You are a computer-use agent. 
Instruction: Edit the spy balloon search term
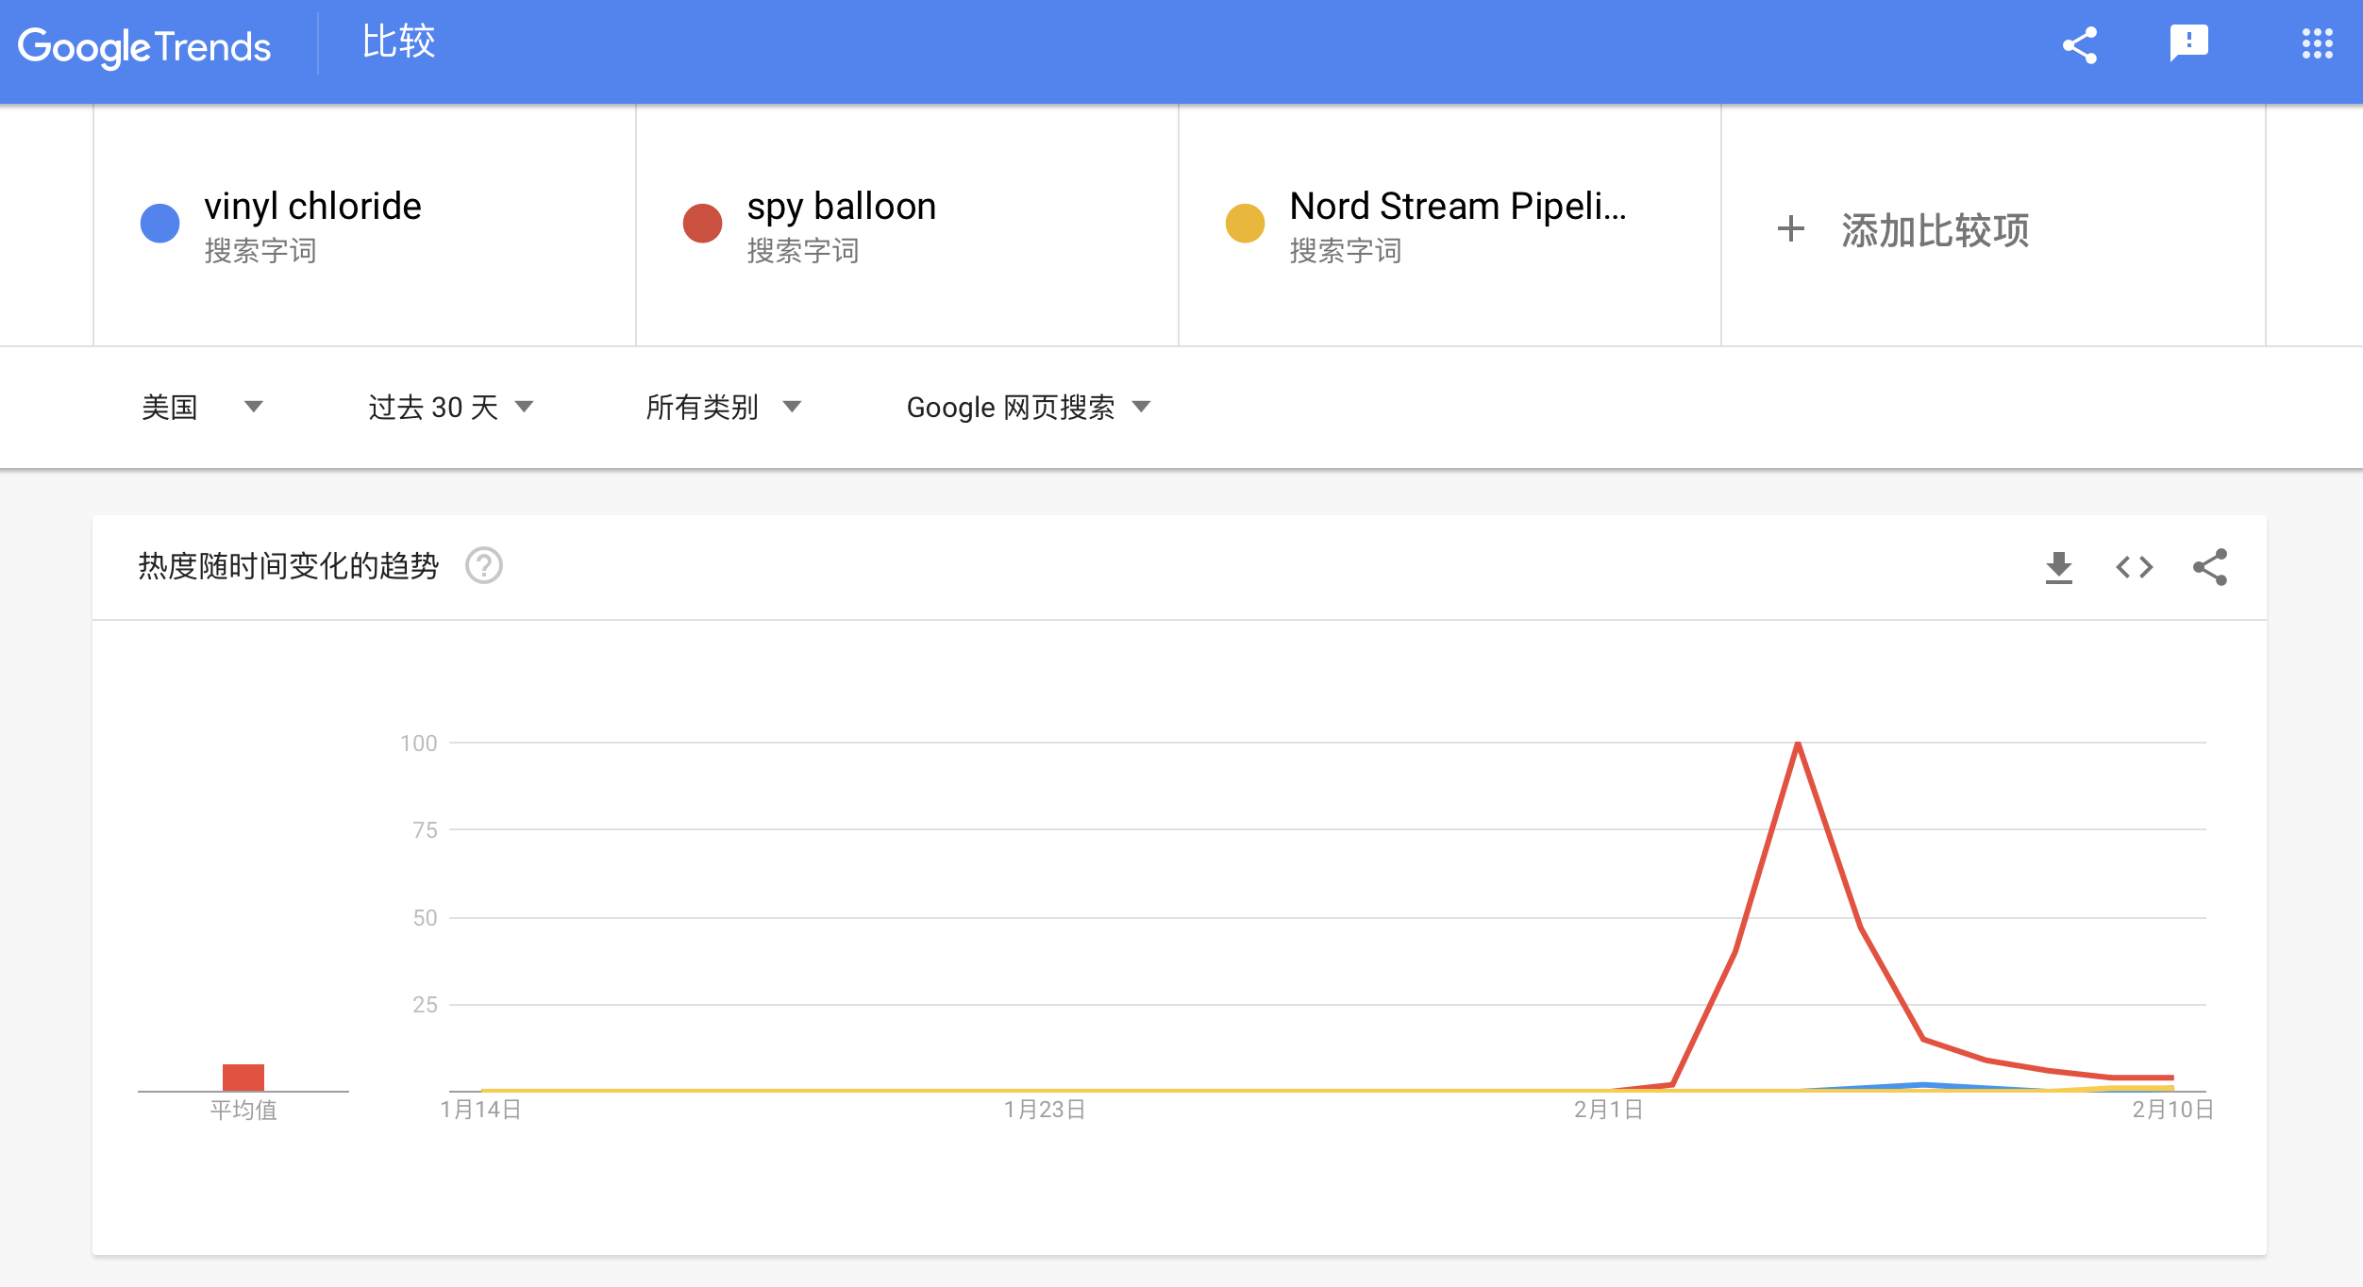click(x=841, y=207)
